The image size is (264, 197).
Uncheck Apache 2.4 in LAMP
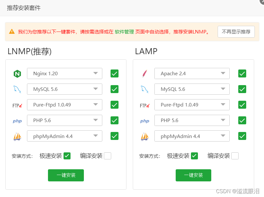(242, 74)
